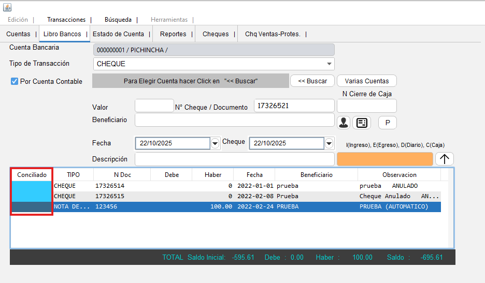Select the cheque 17326515 table row

coord(207,197)
